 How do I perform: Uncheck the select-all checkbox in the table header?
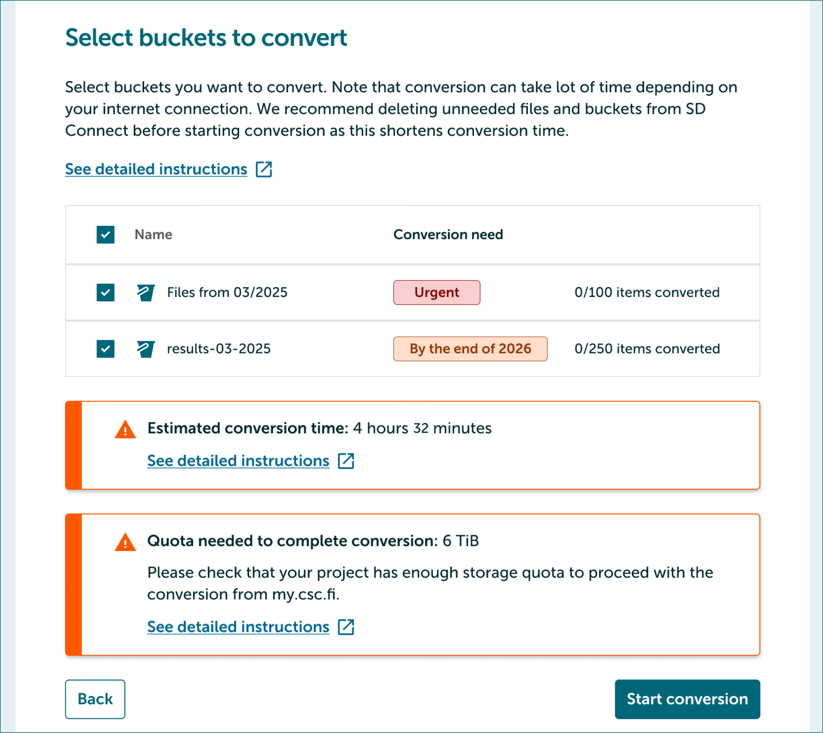105,235
